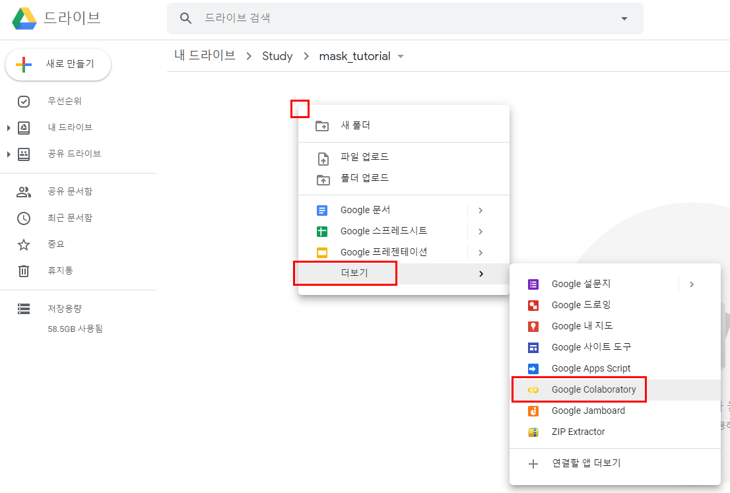Click the Apps Script arrow icon

pyautogui.click(x=533, y=369)
